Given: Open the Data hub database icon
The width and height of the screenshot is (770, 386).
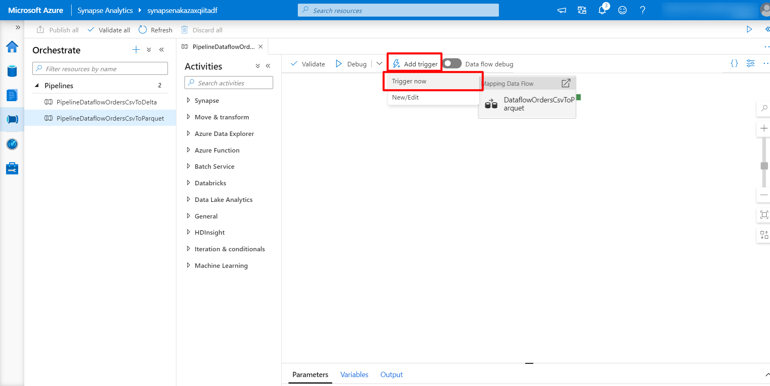Looking at the screenshot, I should [x=12, y=71].
